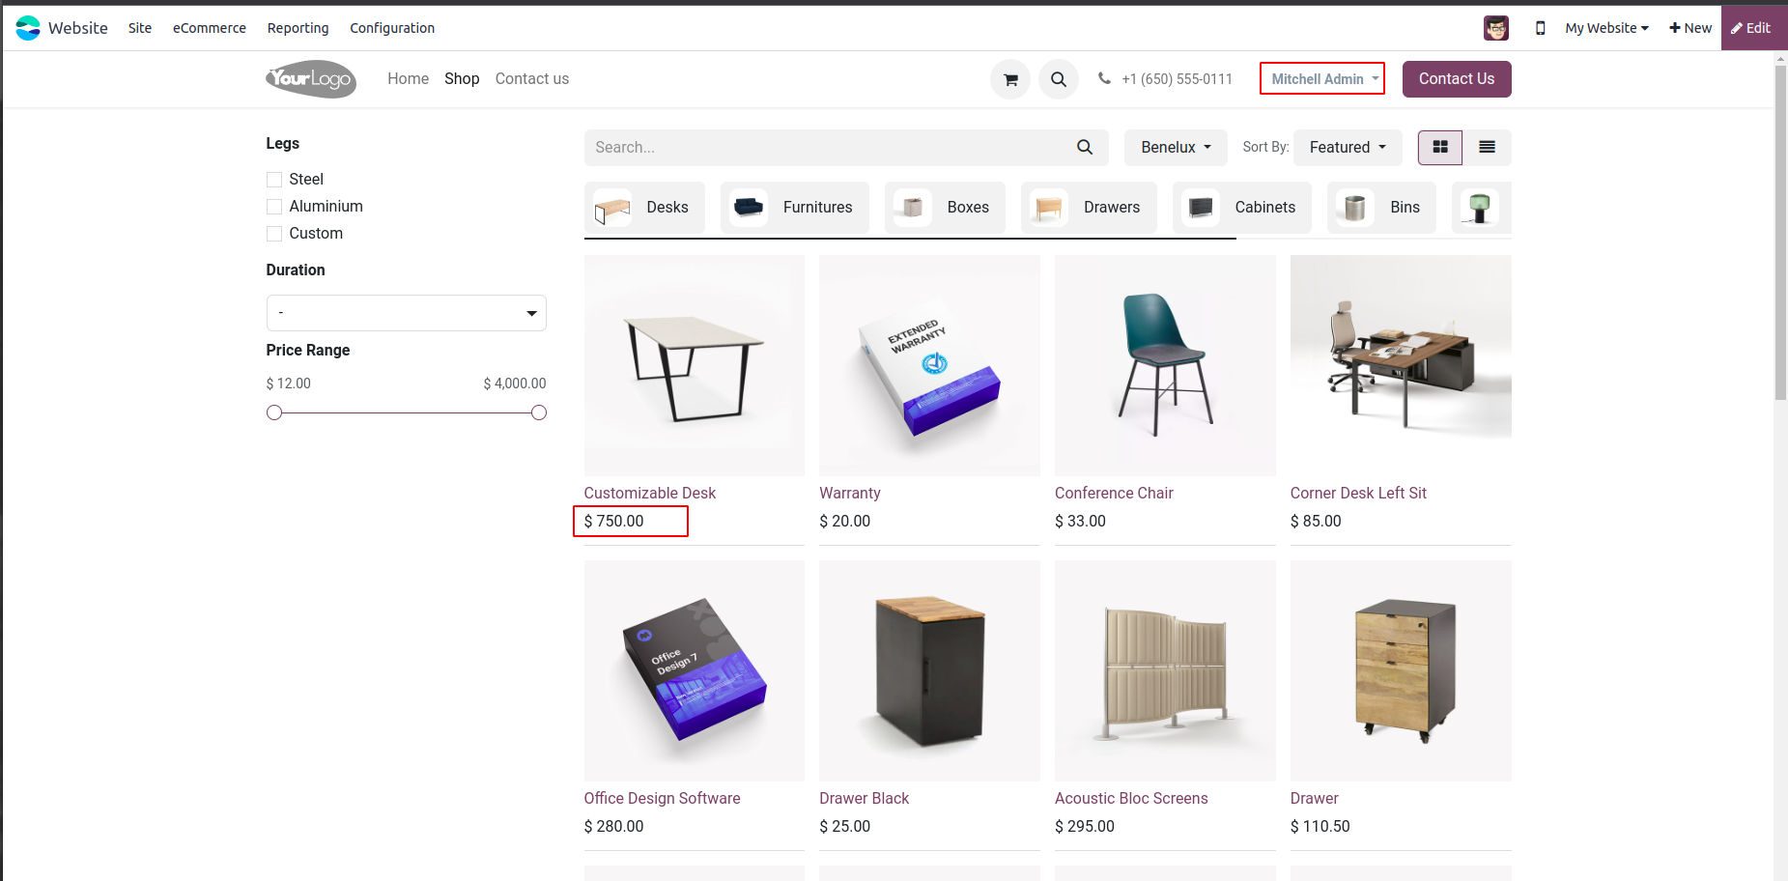Click the header search magnifier icon
1788x881 pixels.
point(1059,79)
